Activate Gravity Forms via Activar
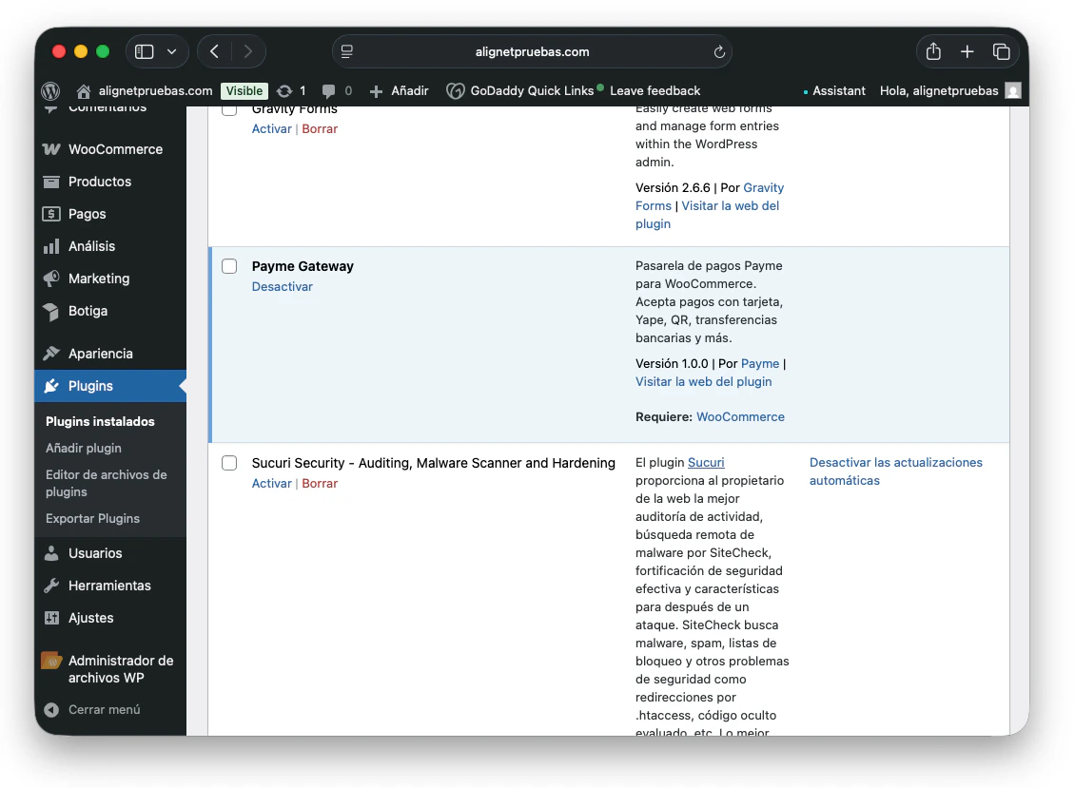The height and width of the screenshot is (788, 1075). (x=271, y=129)
